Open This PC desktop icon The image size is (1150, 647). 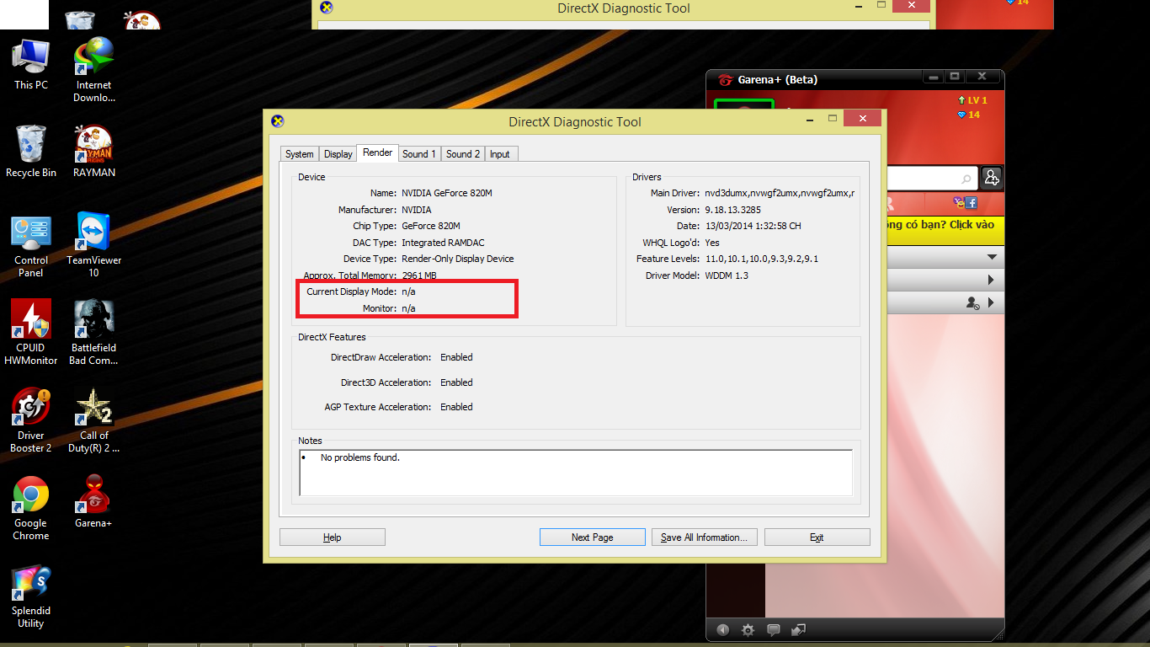31,64
